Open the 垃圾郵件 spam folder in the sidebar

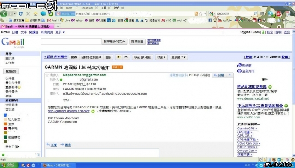11,105
